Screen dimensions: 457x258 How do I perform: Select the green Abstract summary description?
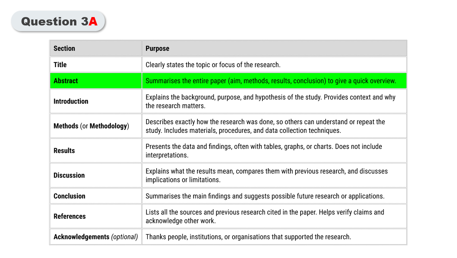click(270, 81)
